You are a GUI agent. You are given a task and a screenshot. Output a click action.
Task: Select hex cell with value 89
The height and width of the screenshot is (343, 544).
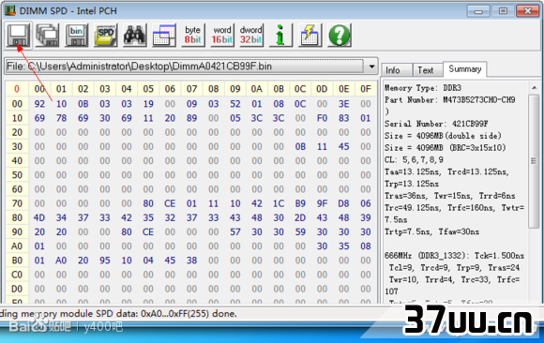192,118
